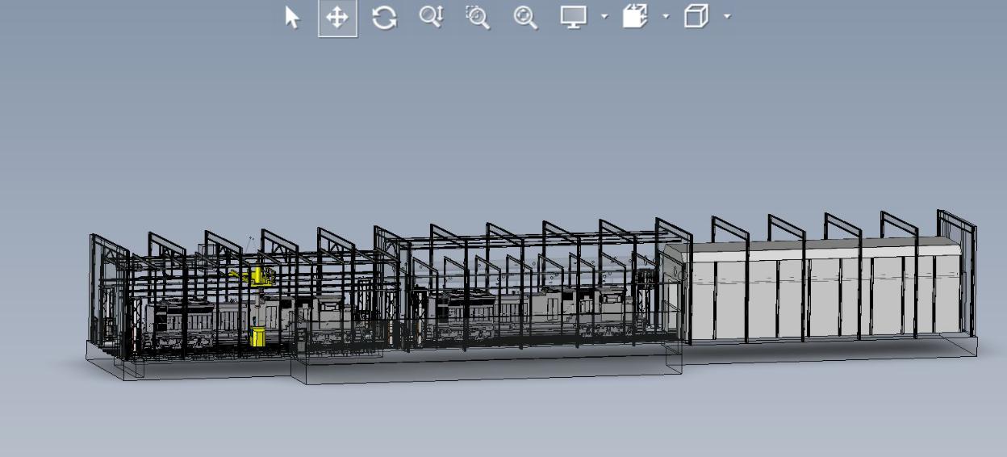Pick the Zoom to Area tool
This screenshot has height=457, width=1007.
tap(478, 18)
